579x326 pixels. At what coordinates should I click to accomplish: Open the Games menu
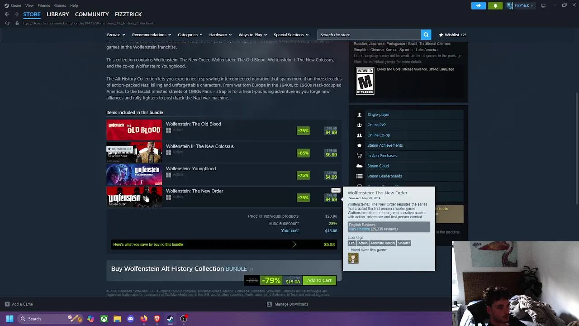(60, 5)
